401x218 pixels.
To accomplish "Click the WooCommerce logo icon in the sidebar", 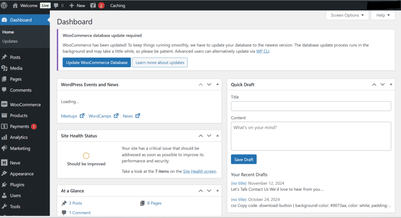I will point(4,104).
